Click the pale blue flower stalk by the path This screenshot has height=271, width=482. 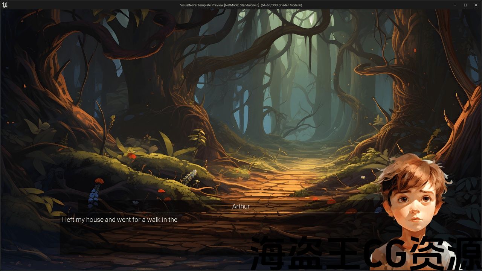[191, 176]
